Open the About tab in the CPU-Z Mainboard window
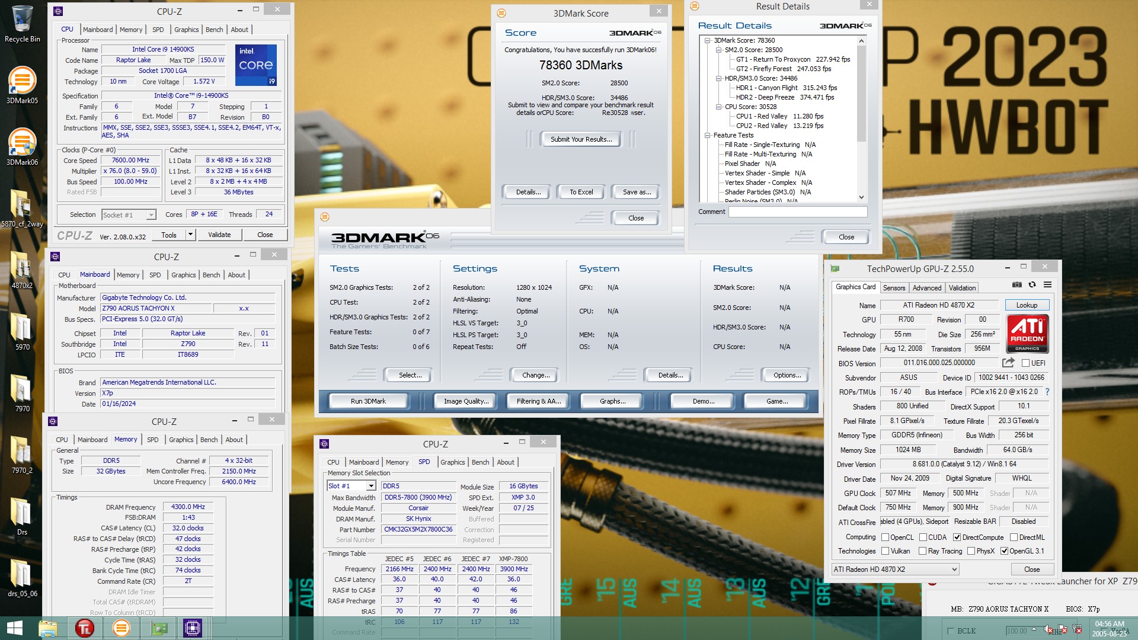Image resolution: width=1138 pixels, height=640 pixels. (x=236, y=275)
